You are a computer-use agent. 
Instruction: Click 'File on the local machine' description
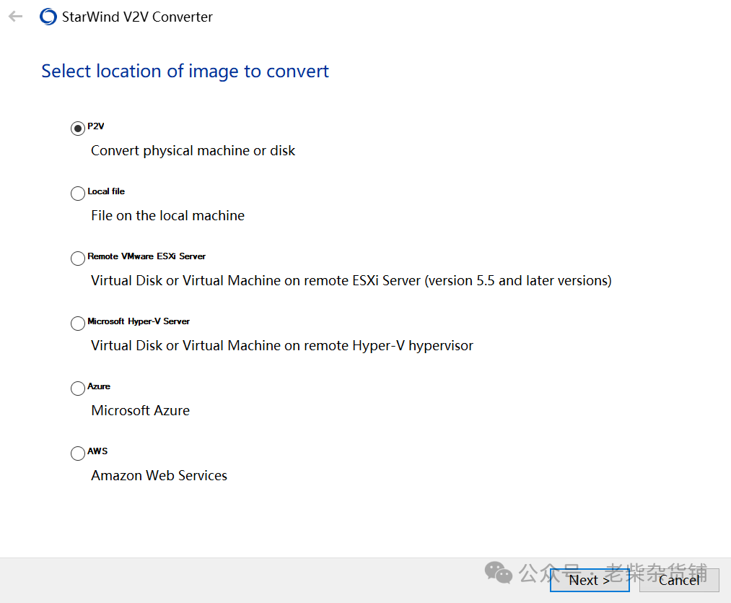(x=168, y=216)
